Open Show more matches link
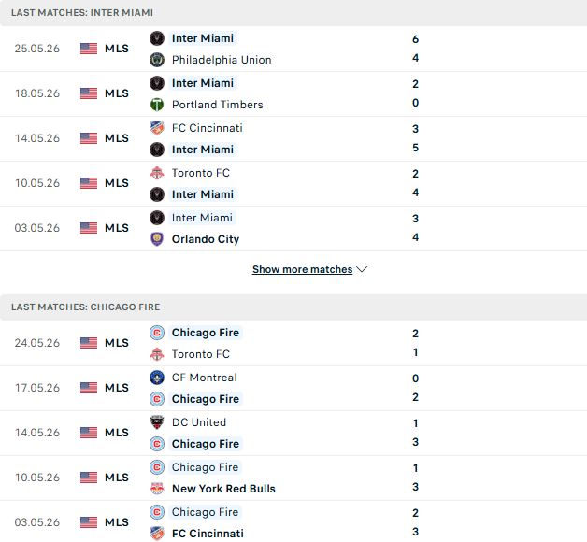Image resolution: width=587 pixels, height=542 pixels. (x=303, y=269)
